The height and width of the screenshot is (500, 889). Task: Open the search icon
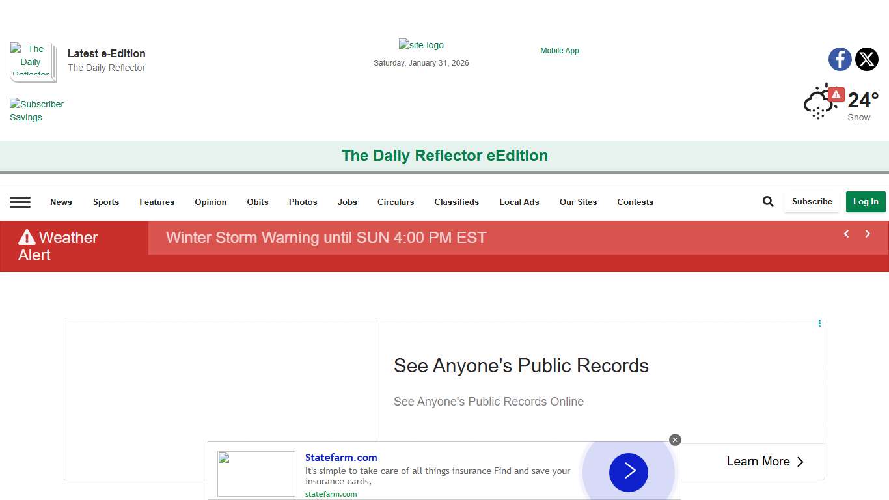767,201
